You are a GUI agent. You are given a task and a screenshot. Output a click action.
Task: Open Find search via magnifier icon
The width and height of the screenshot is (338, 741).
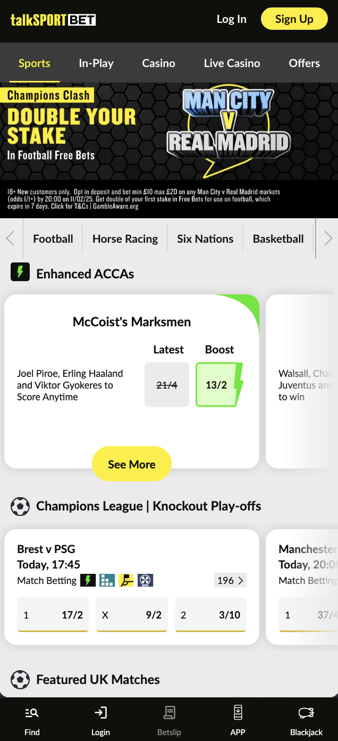pyautogui.click(x=32, y=712)
